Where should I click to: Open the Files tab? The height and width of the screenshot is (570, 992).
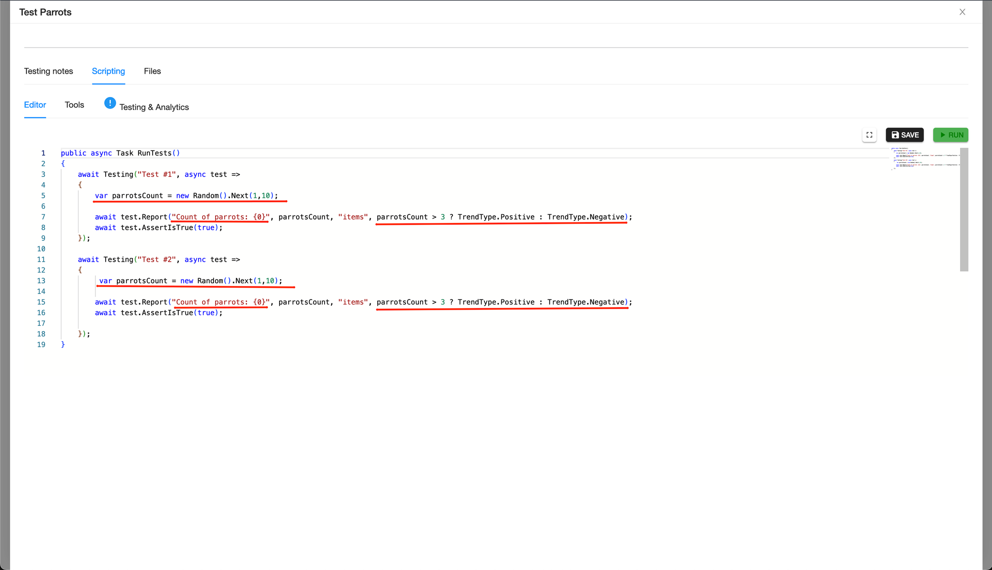(x=152, y=71)
